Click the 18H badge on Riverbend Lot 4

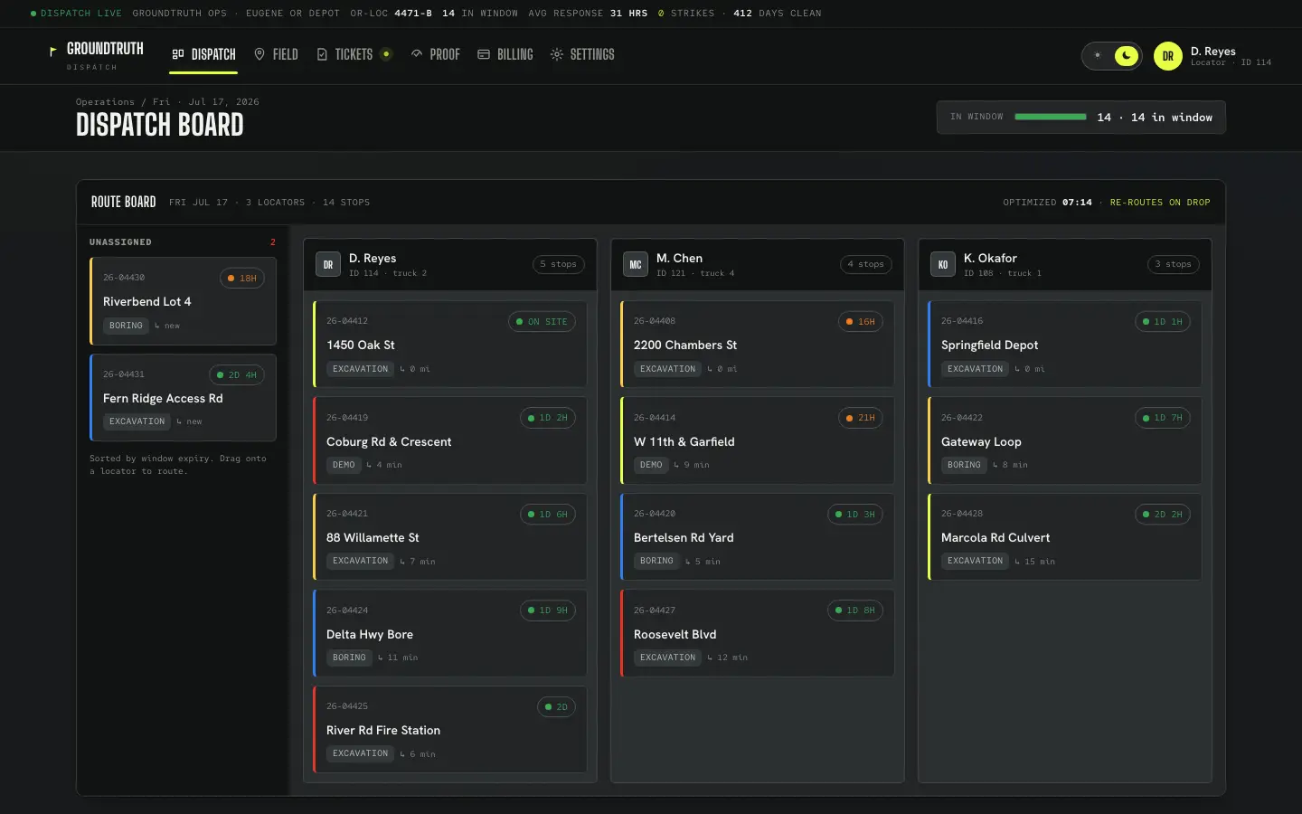242,279
